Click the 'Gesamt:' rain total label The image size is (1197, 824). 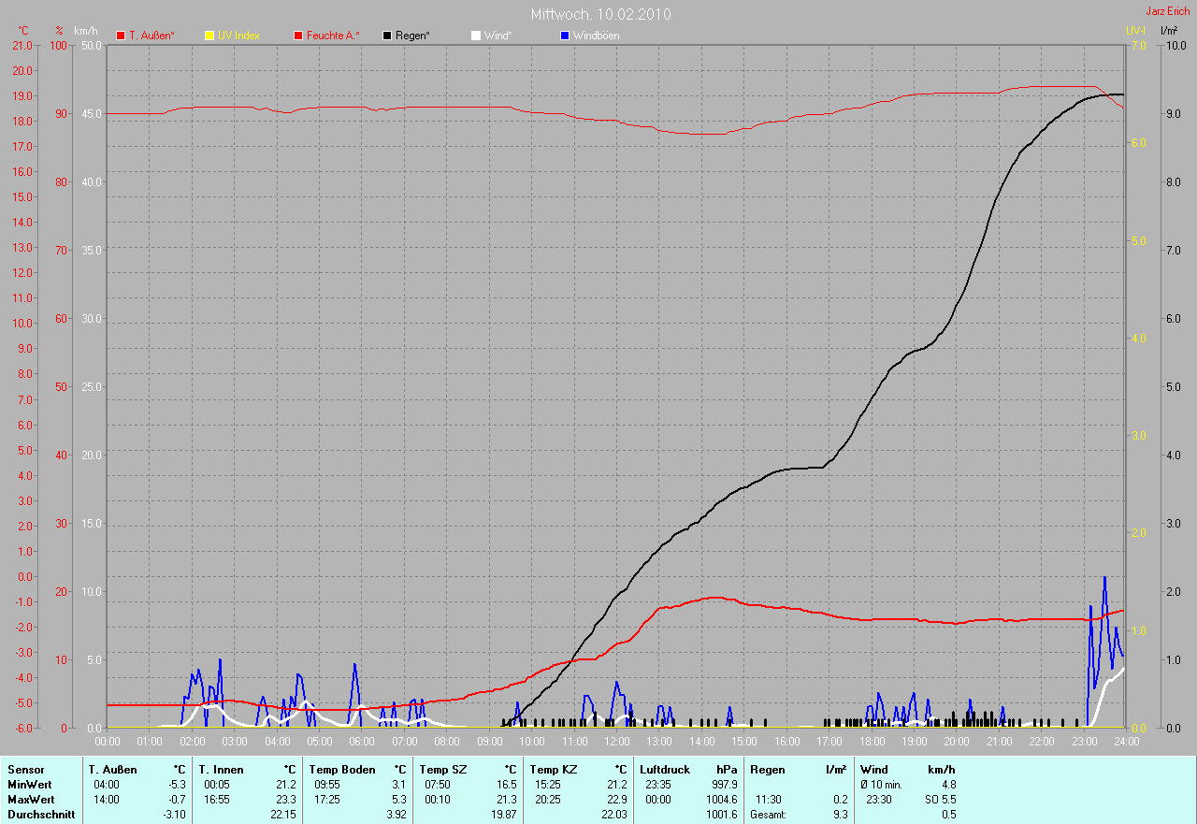768,815
